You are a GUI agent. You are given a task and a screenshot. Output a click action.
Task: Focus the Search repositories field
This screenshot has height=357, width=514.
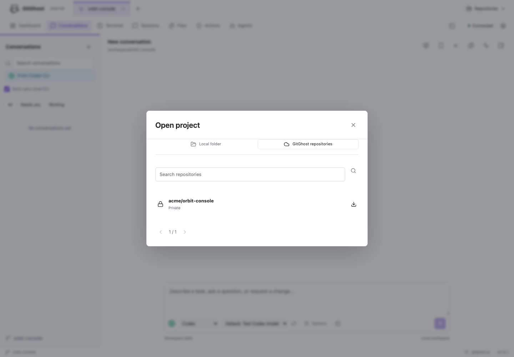(x=250, y=174)
